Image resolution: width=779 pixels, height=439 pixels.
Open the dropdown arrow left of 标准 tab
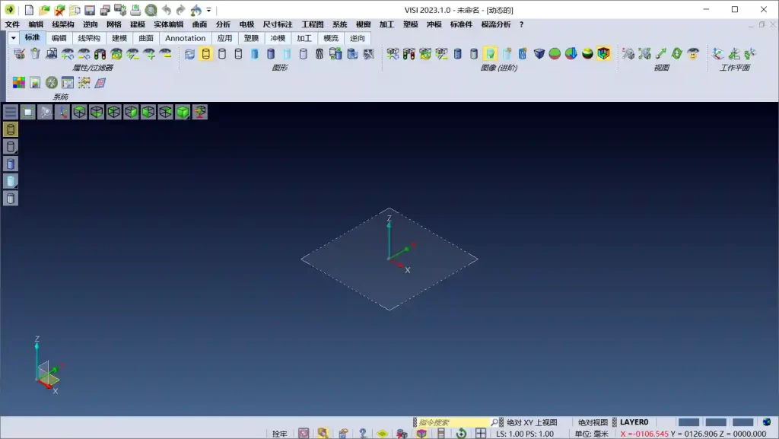13,38
